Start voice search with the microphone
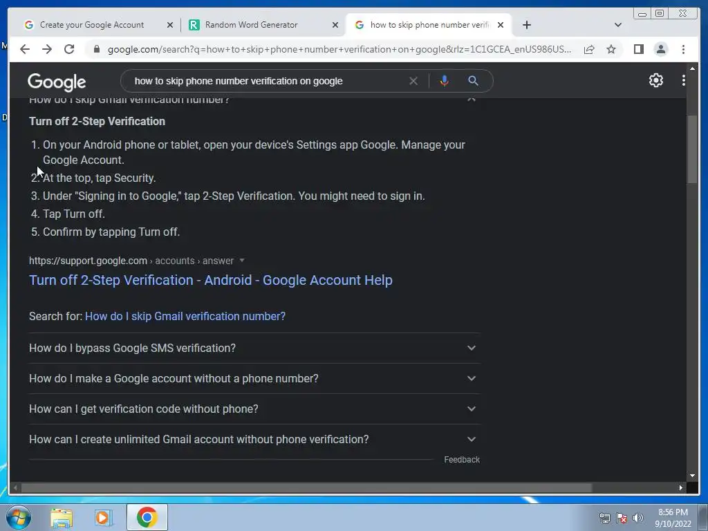Viewport: 708px width, 531px height. pos(445,81)
